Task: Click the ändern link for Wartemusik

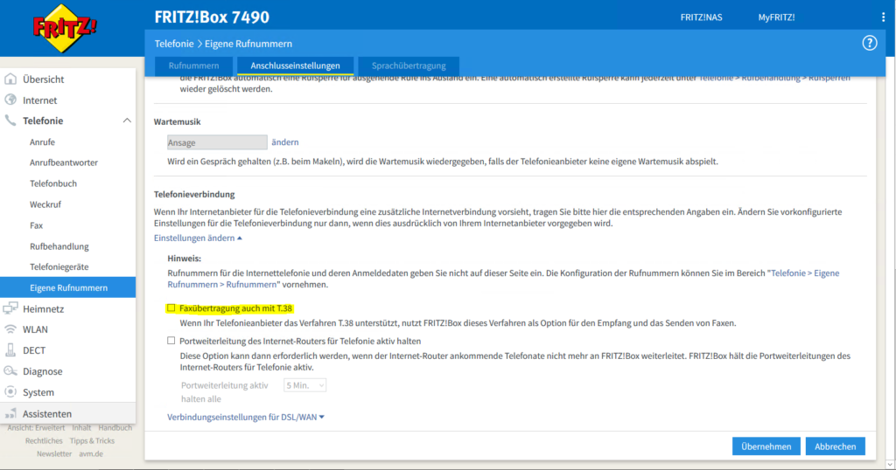Action: [x=284, y=142]
